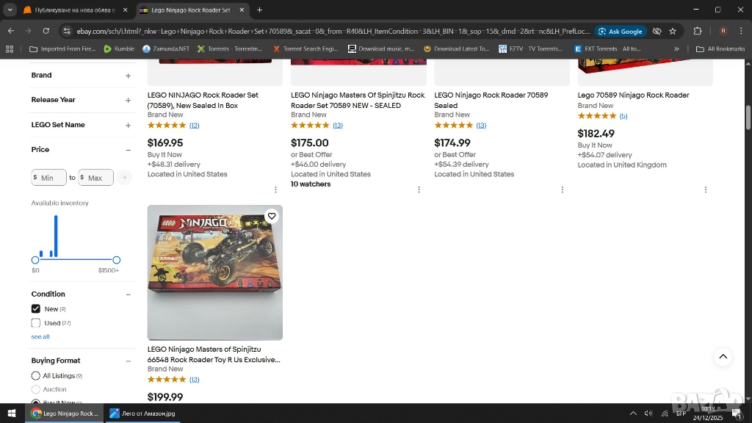Select All Listings radio button

coord(36,376)
